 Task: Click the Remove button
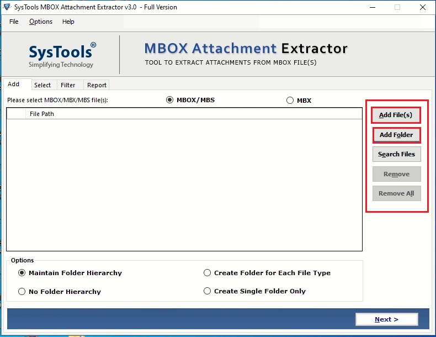[396, 174]
